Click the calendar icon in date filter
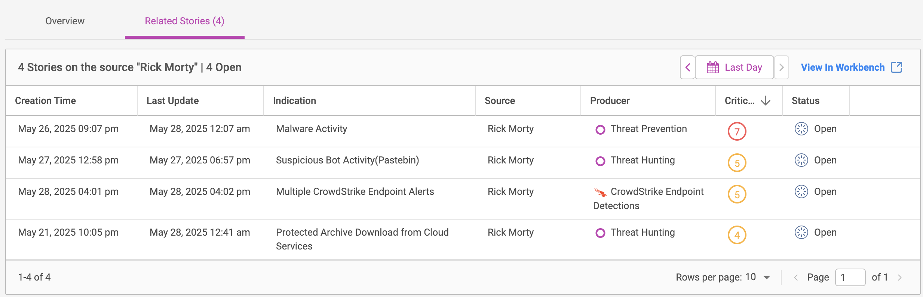Screen dimensions: 923x297 [712, 68]
